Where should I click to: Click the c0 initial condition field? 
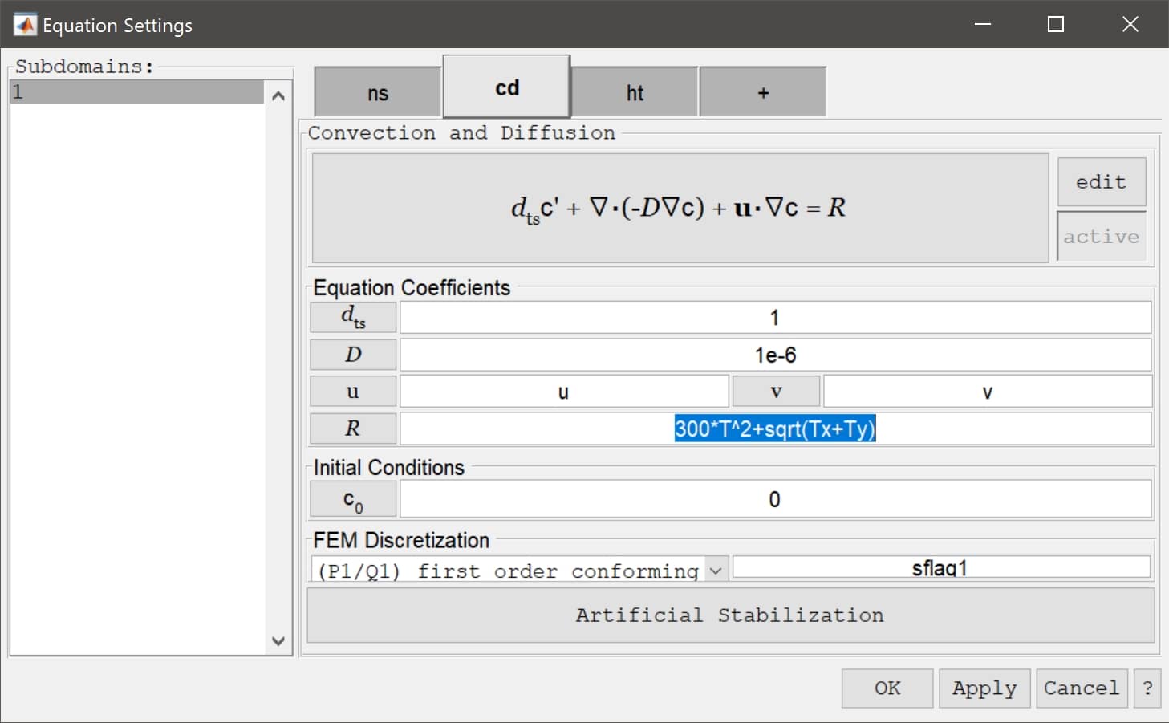[775, 499]
